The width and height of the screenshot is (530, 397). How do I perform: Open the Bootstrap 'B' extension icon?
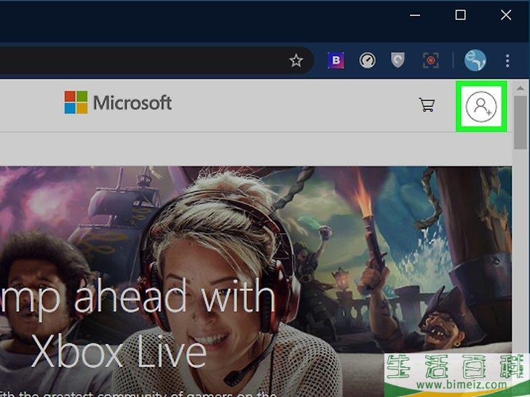pos(336,60)
